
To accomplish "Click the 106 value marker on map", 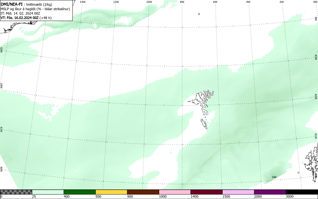I will 274,177.
